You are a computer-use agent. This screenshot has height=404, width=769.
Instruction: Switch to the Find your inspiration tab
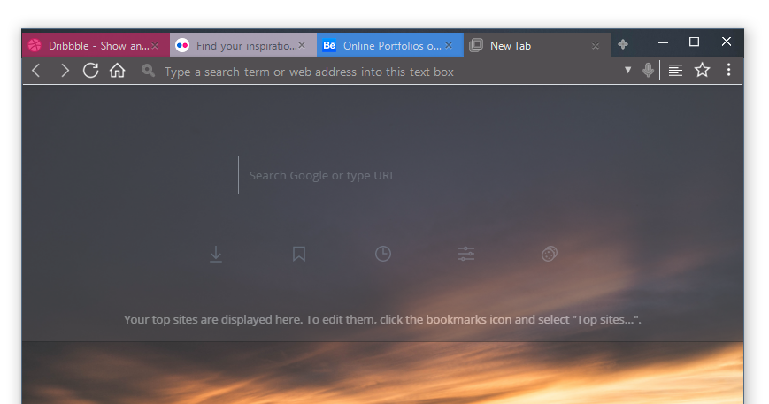(243, 45)
